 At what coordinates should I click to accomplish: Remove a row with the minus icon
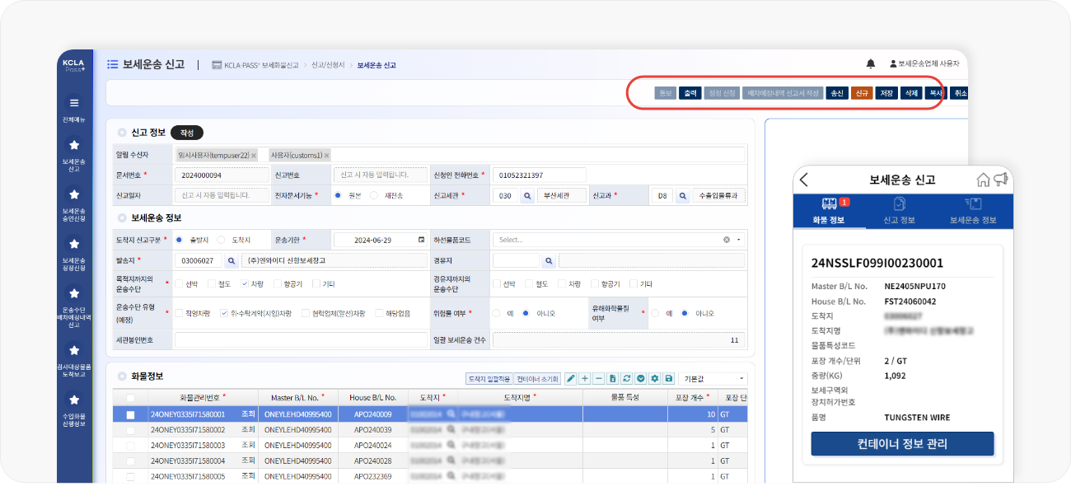599,378
